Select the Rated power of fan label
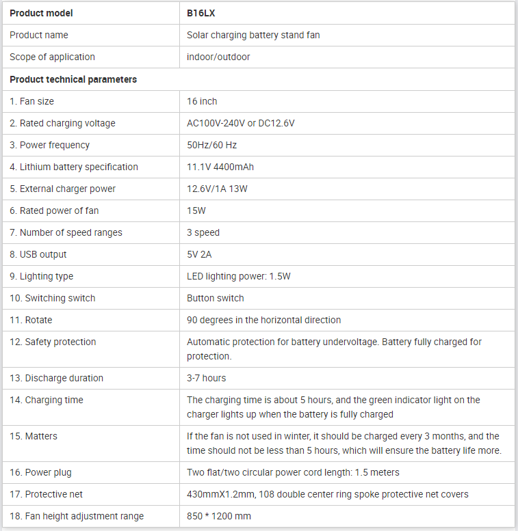Viewport: 518px width, 531px height. click(x=54, y=210)
